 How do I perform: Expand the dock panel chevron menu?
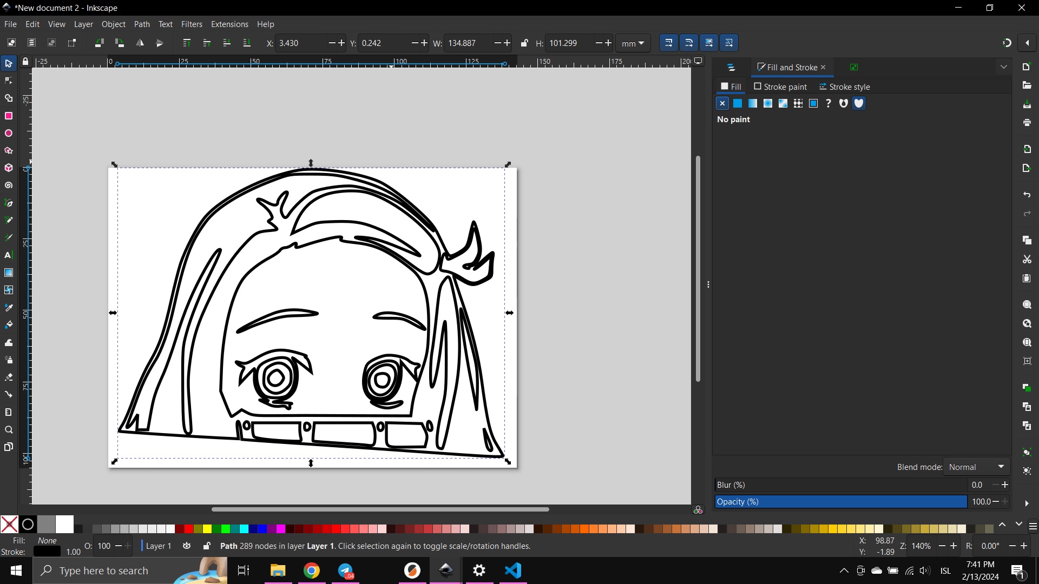1004,67
